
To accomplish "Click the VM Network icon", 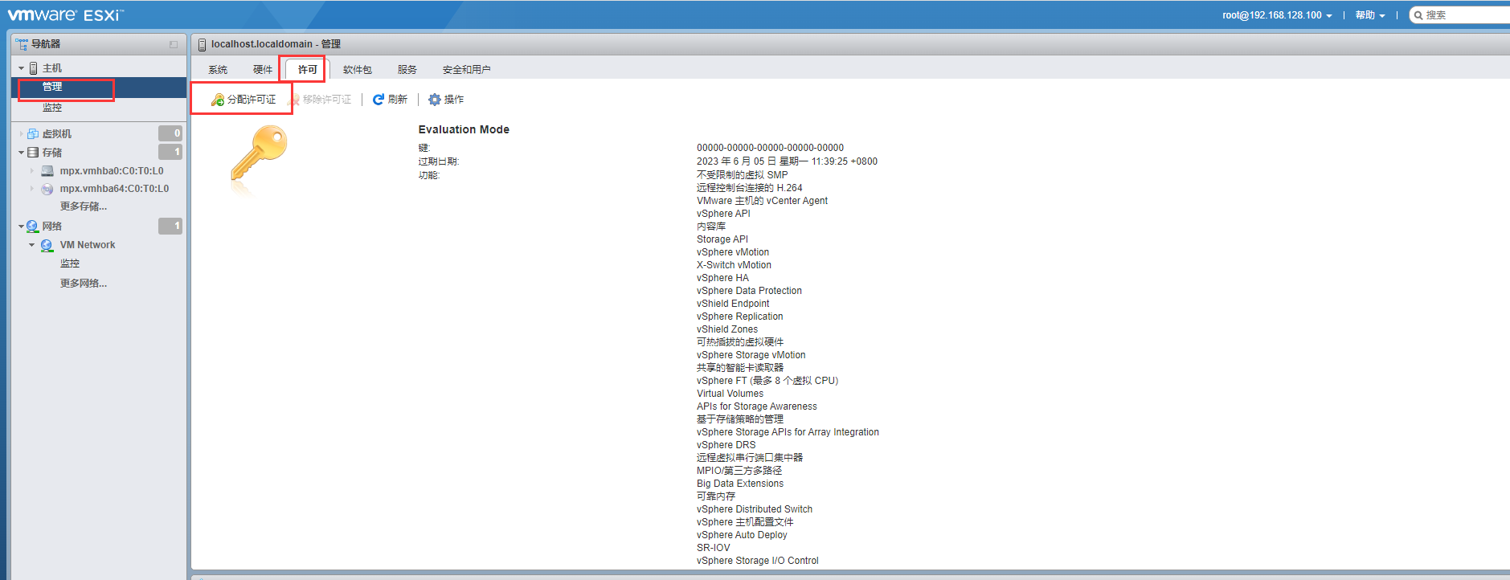I will coord(47,245).
